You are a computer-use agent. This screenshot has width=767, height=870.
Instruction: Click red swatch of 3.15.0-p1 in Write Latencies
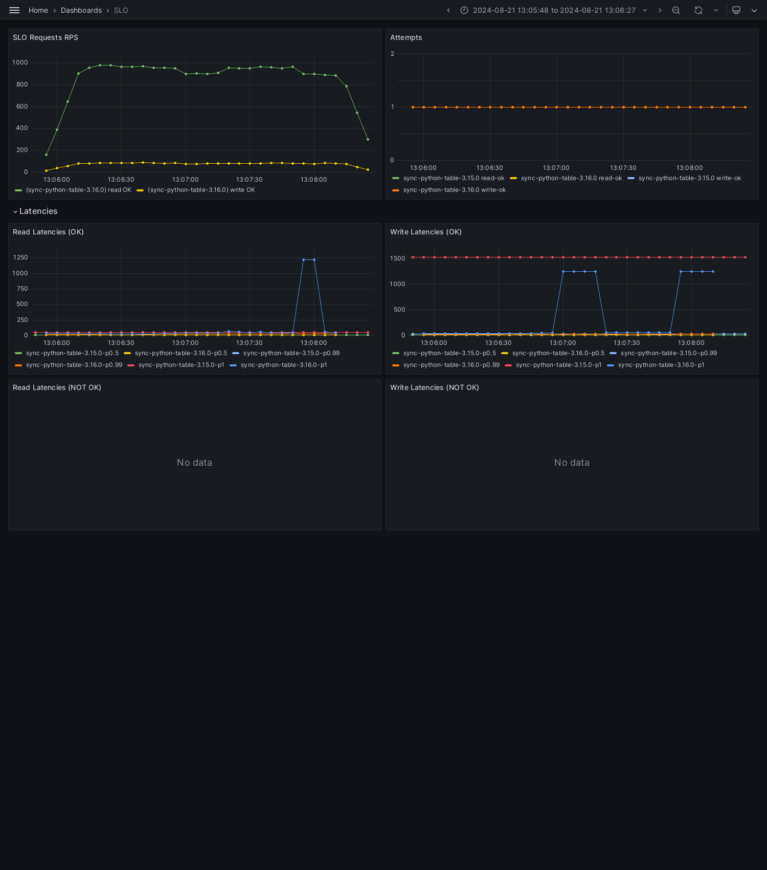click(508, 365)
